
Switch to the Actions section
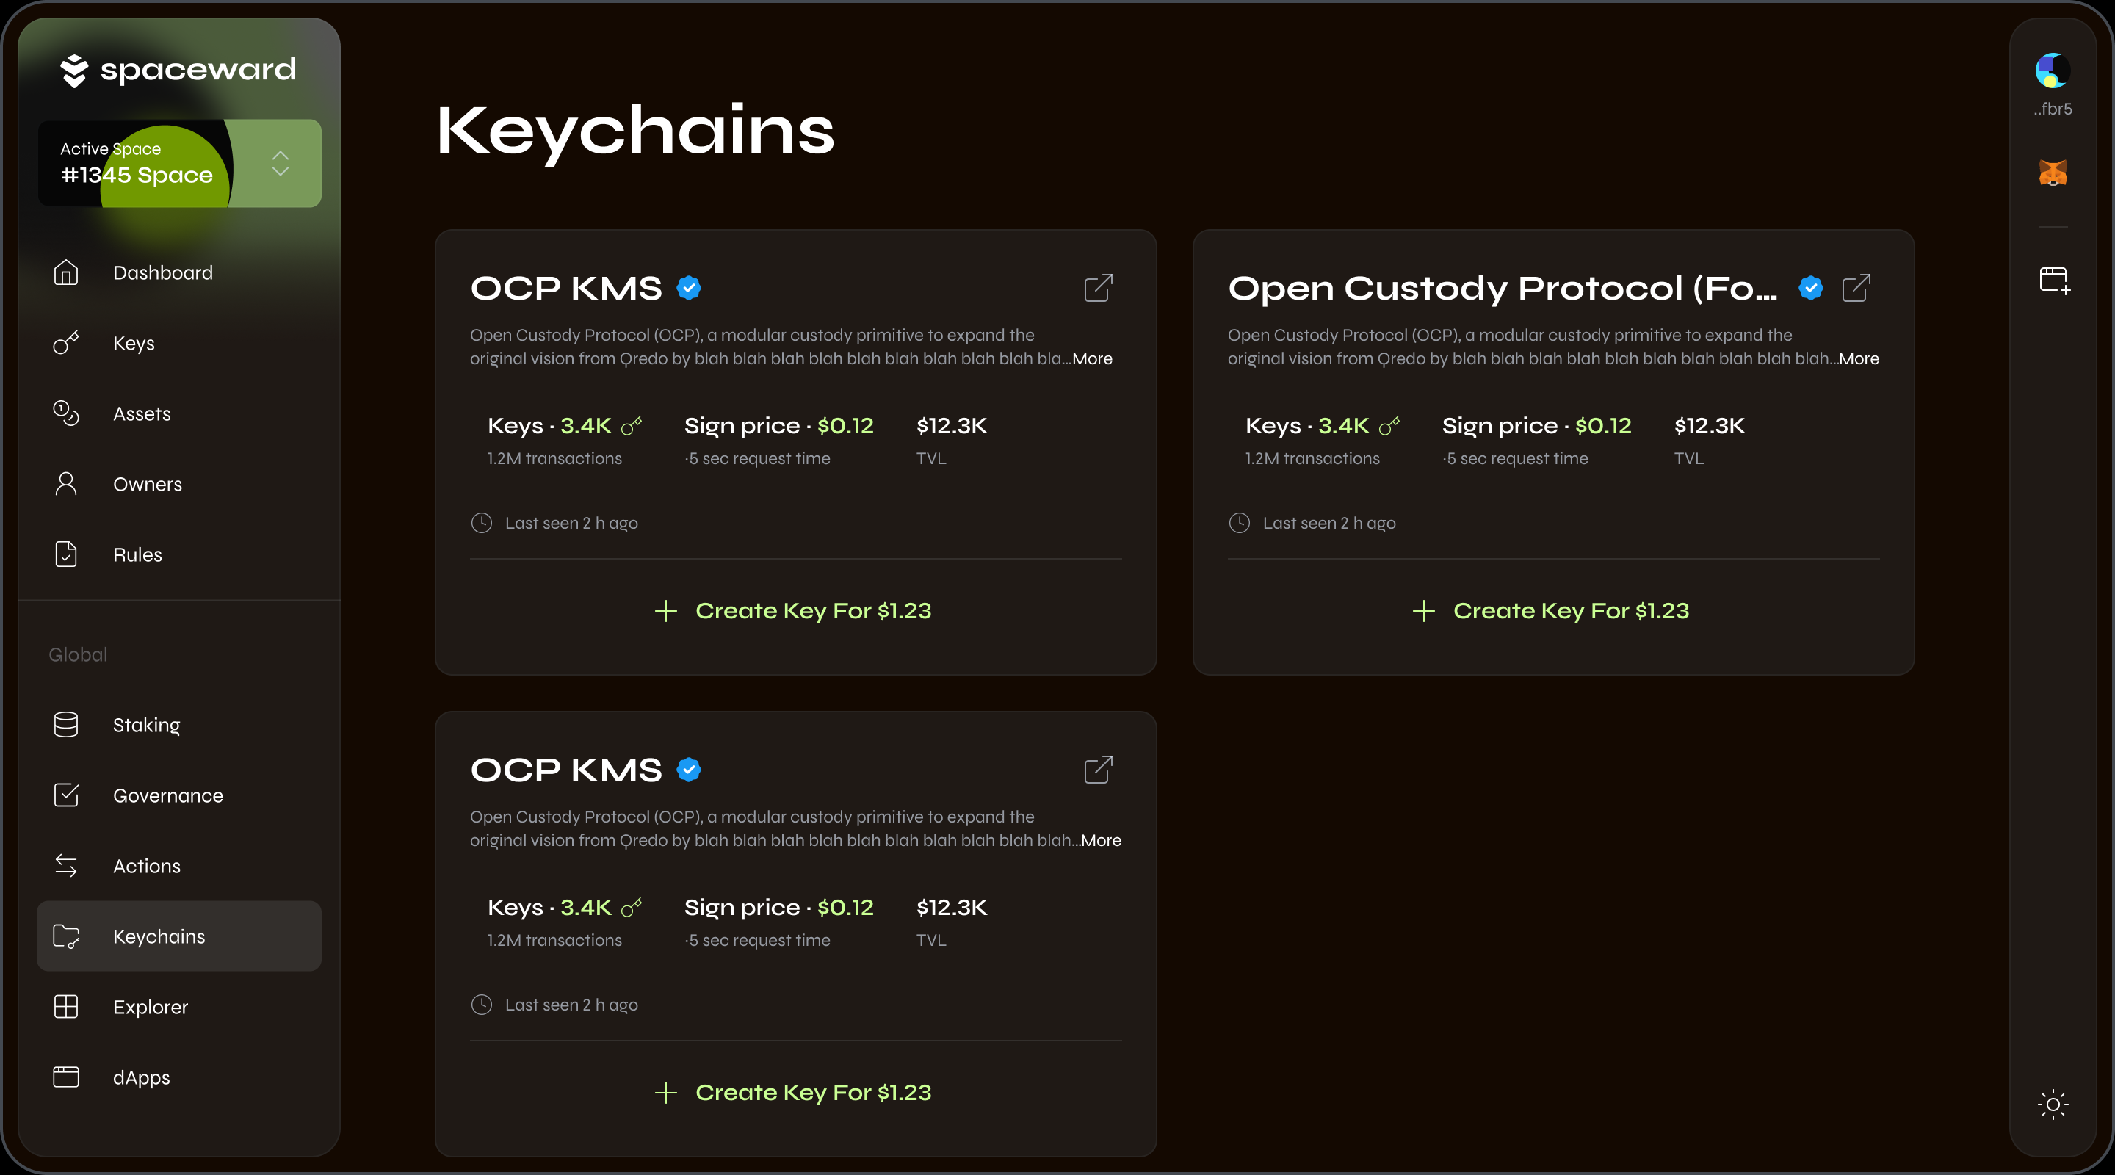(65, 865)
